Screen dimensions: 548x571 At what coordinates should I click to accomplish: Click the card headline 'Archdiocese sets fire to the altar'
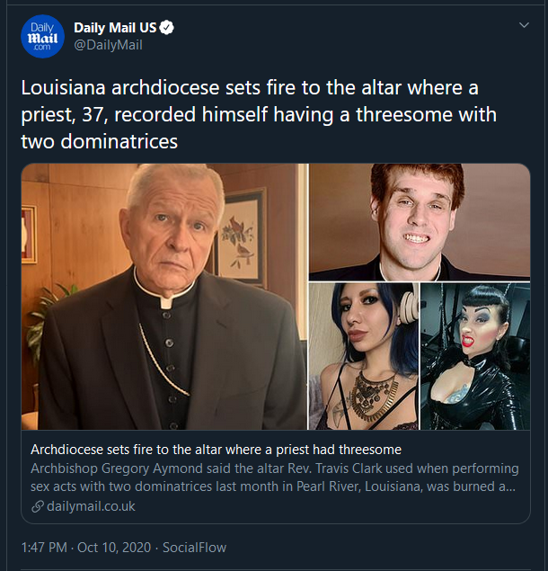[x=216, y=450]
